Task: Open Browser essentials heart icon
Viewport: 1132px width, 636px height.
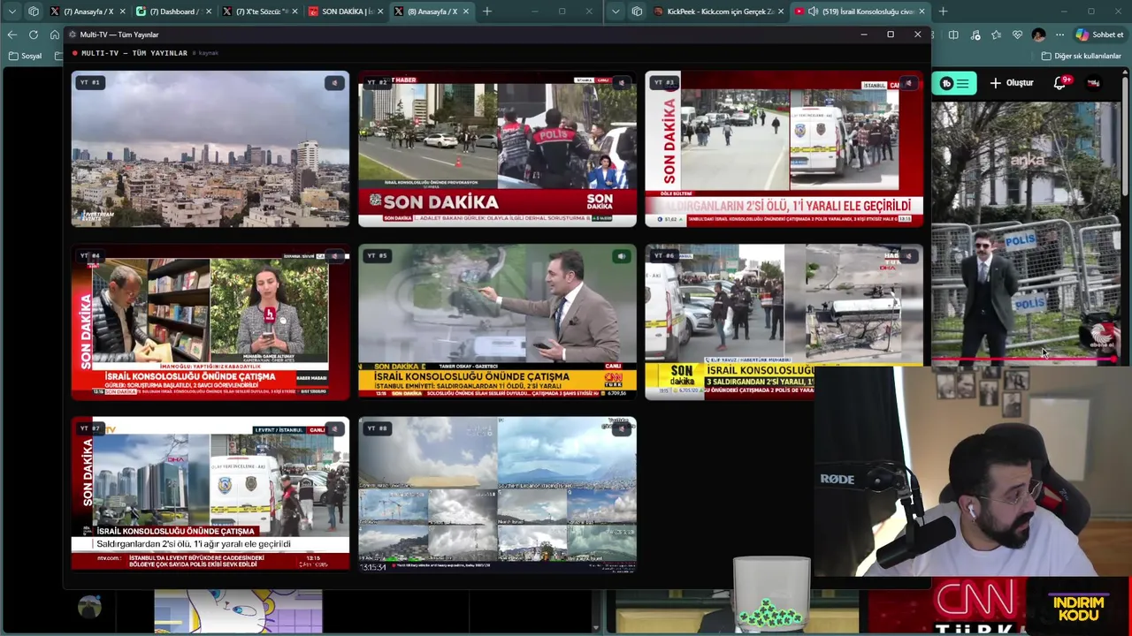Action: (x=1018, y=34)
